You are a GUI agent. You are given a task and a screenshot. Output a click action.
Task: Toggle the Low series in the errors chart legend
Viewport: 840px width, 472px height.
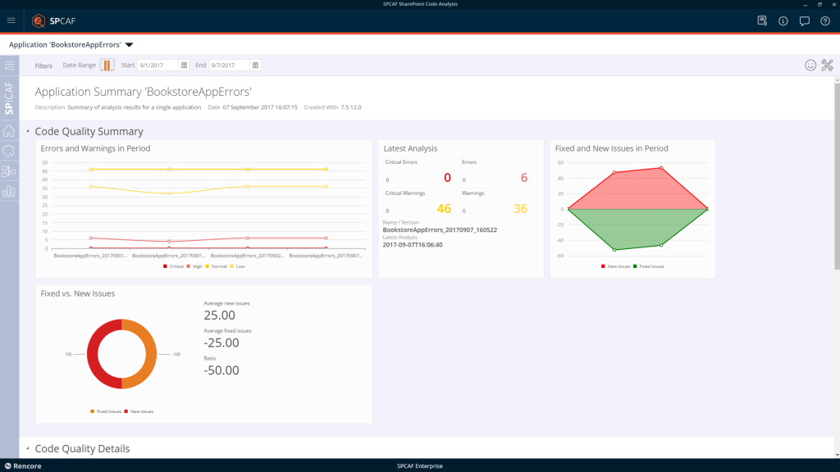[x=237, y=266]
